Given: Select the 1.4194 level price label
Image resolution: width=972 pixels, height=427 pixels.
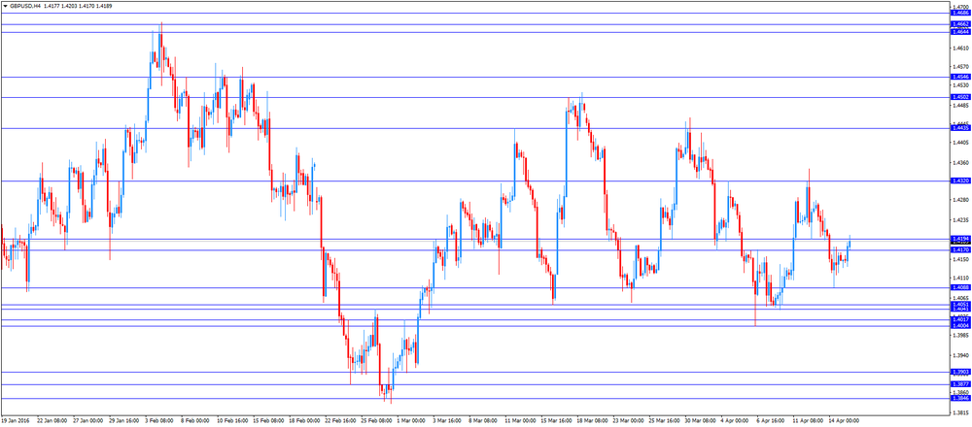Looking at the screenshot, I should point(959,239).
